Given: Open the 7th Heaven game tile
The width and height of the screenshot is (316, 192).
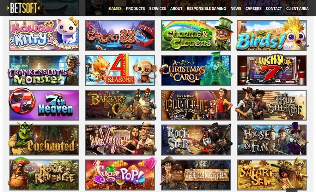Looking at the screenshot, I should coord(44,105).
